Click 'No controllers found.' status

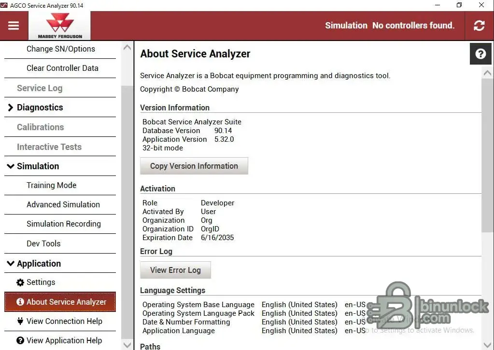tap(413, 26)
